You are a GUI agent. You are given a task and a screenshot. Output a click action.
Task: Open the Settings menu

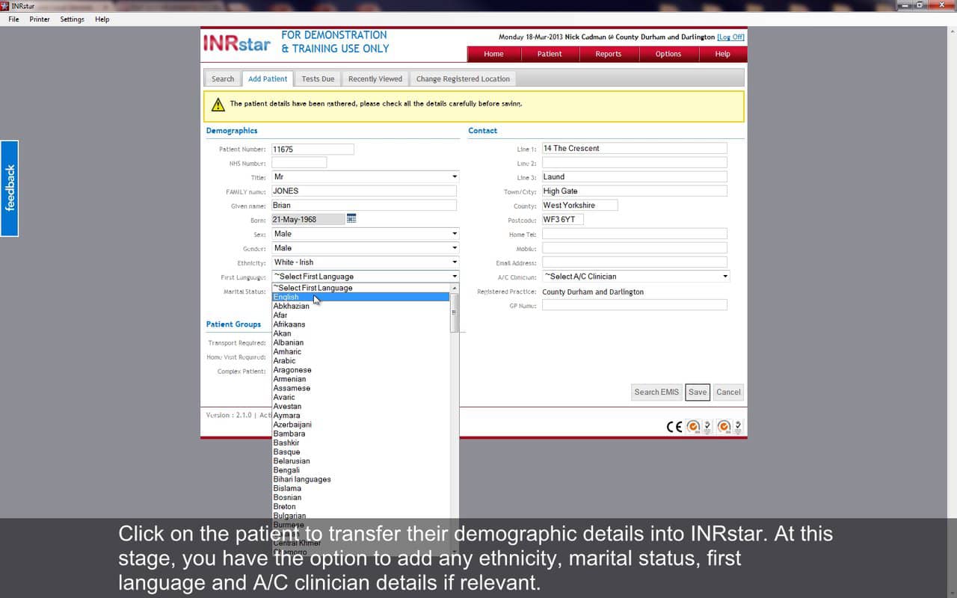(x=72, y=19)
